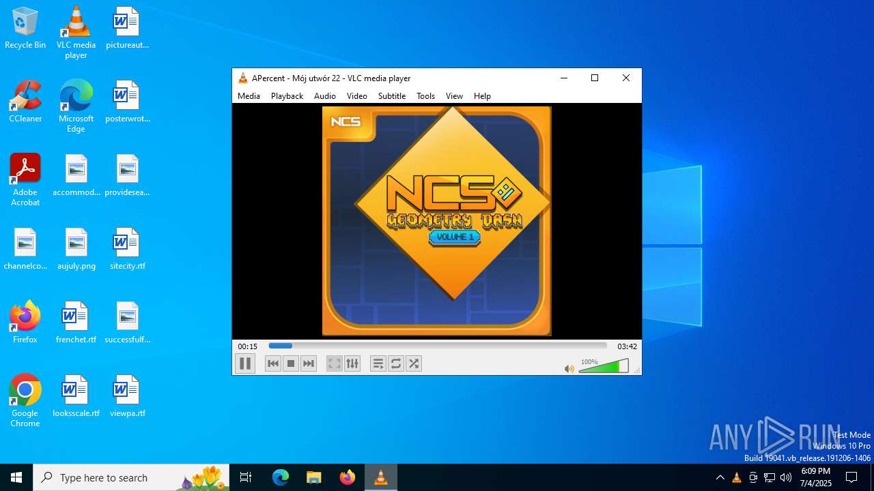
Task: Select the frenchet.rtf document
Action: pyautogui.click(x=76, y=323)
